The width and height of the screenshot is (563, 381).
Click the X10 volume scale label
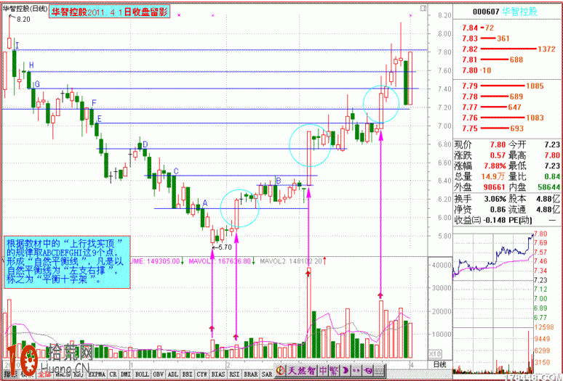click(435, 354)
